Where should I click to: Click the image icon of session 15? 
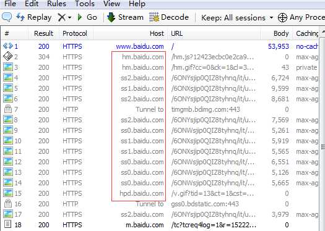pos(8,193)
